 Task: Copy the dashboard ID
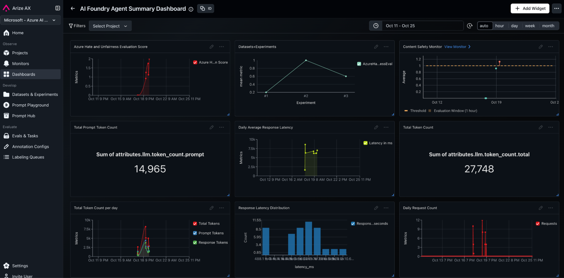tap(206, 8)
